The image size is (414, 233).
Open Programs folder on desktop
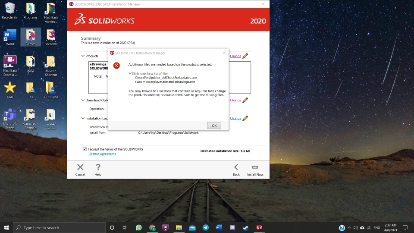click(30, 11)
